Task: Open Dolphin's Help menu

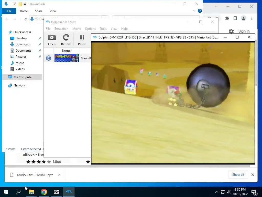Action: (x=125, y=29)
